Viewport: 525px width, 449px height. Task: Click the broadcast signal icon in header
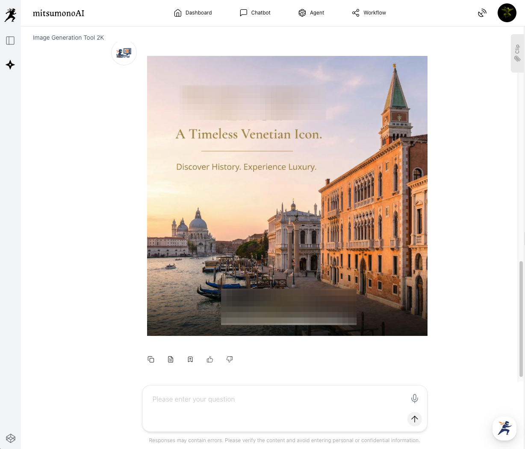(x=482, y=13)
